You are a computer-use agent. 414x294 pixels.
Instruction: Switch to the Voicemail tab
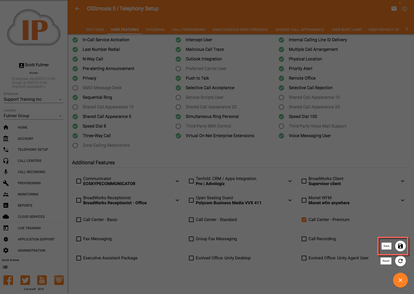155,30
